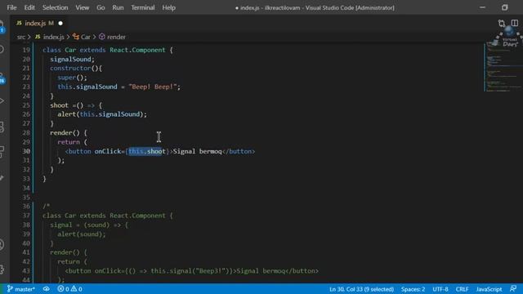Click Spaces: 2 indentation setting

pyautogui.click(x=413, y=289)
